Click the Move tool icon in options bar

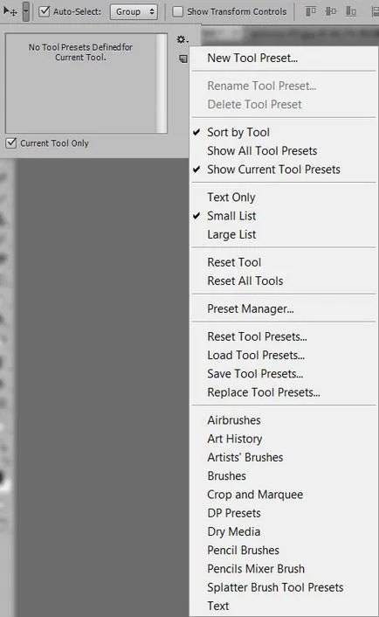(10, 11)
